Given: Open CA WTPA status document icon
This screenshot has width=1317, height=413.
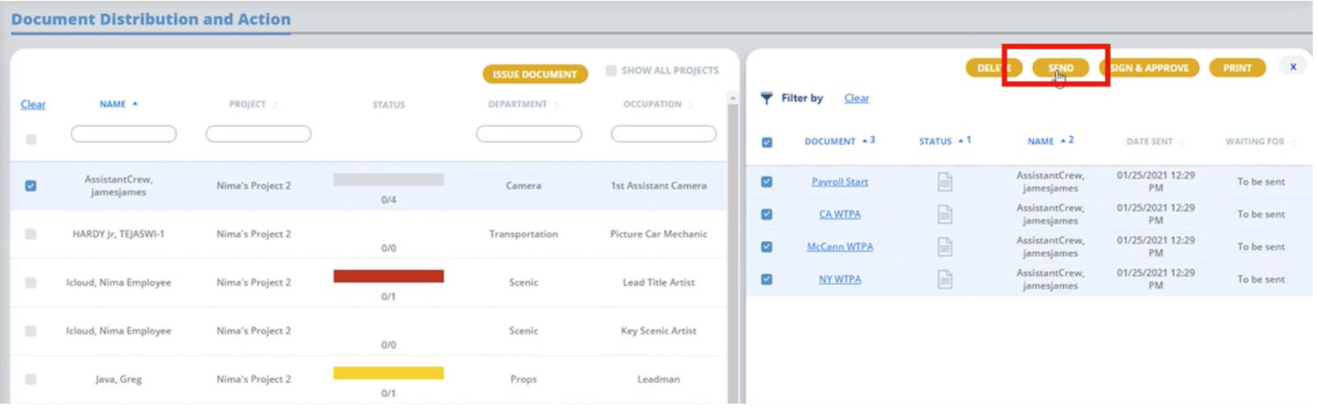Looking at the screenshot, I should pyautogui.click(x=944, y=214).
